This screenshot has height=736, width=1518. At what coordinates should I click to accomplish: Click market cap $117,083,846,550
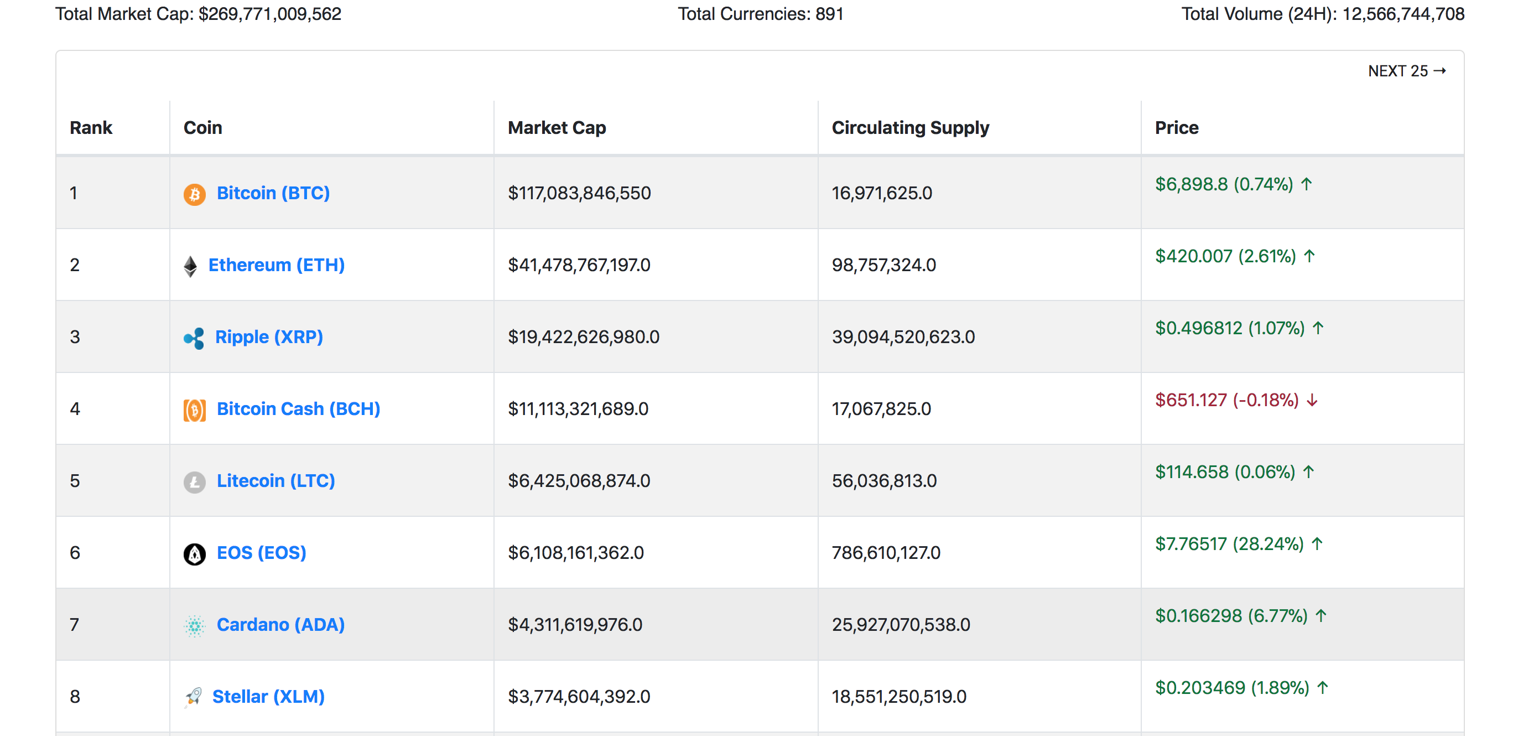[579, 193]
